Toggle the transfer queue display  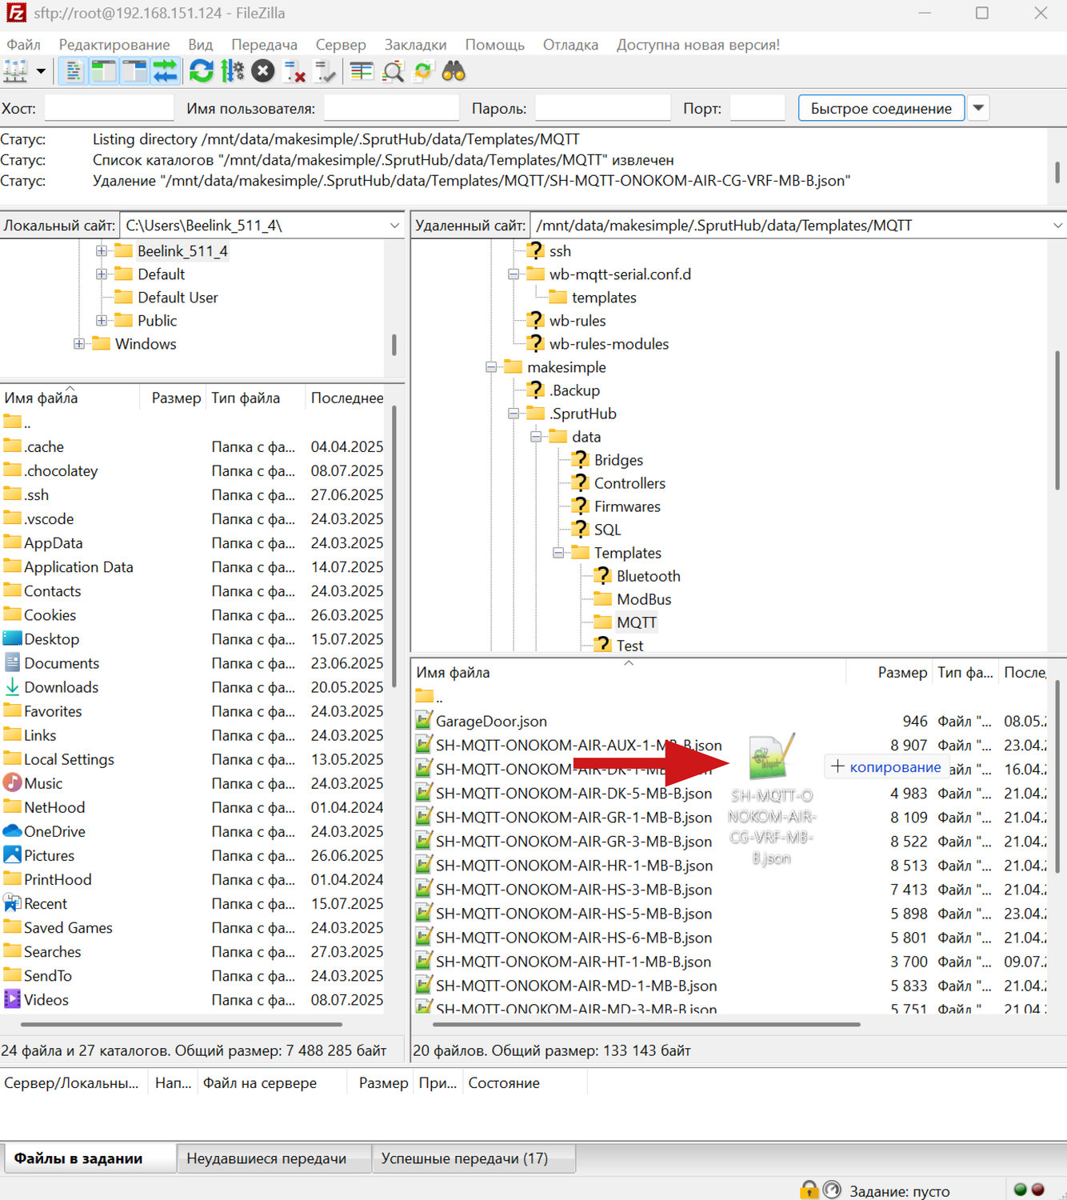pyautogui.click(x=166, y=72)
